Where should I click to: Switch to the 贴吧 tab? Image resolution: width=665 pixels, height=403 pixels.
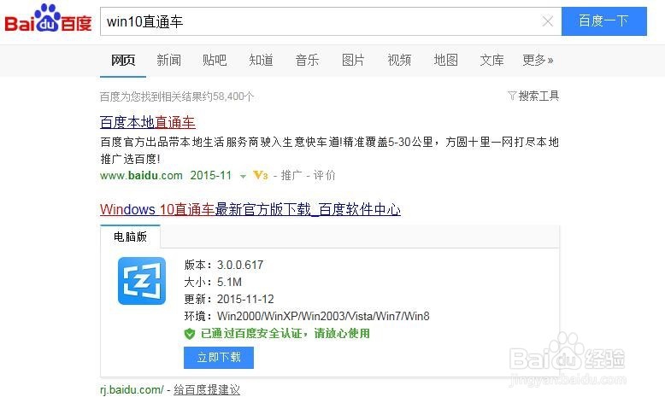click(215, 60)
